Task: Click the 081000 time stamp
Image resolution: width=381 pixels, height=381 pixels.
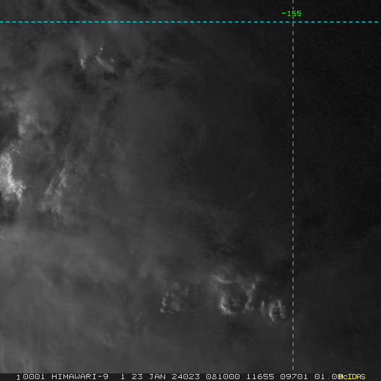Action: 223,377
